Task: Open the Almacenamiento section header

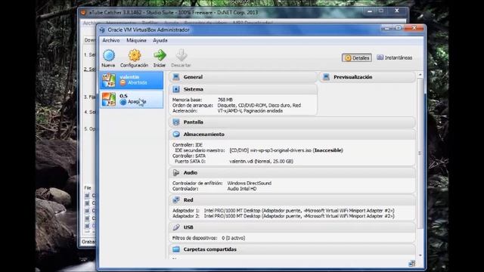Action: point(292,134)
